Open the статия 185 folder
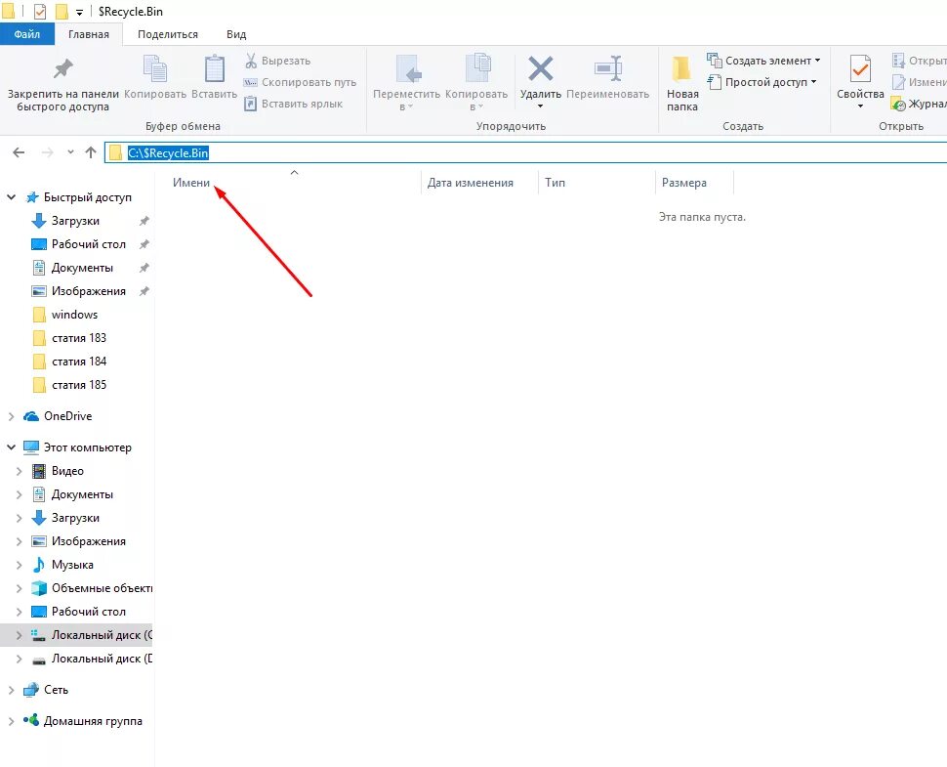 78,385
